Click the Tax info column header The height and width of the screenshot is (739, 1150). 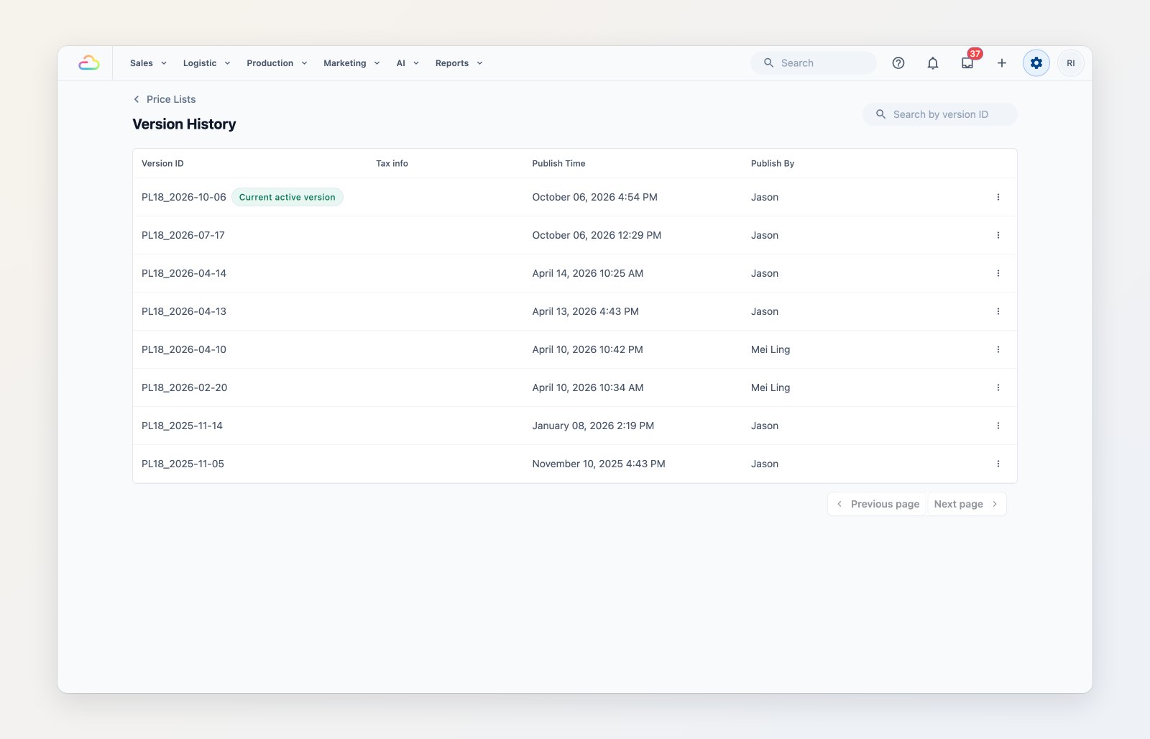[x=392, y=163]
